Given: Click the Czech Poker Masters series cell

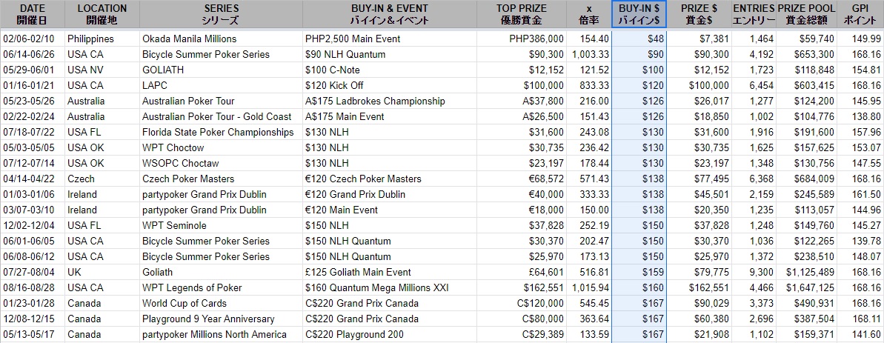Looking at the screenshot, I should 221,179.
